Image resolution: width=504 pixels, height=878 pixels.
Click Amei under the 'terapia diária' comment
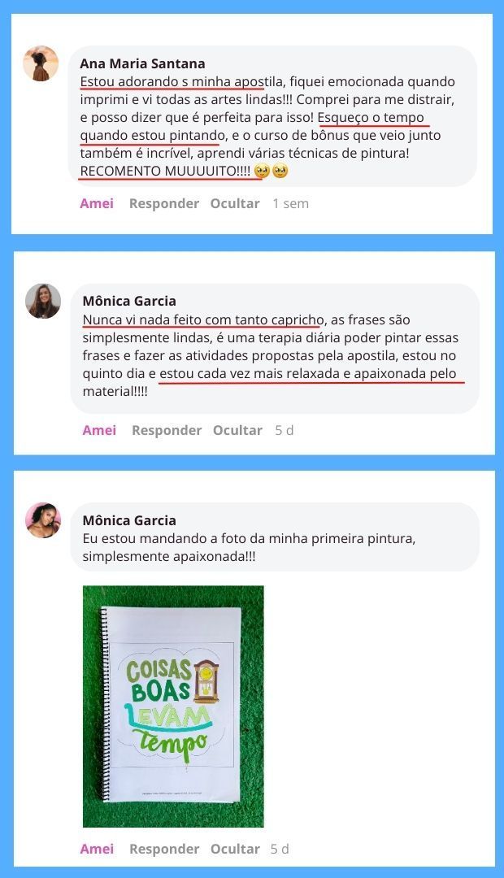point(99,430)
